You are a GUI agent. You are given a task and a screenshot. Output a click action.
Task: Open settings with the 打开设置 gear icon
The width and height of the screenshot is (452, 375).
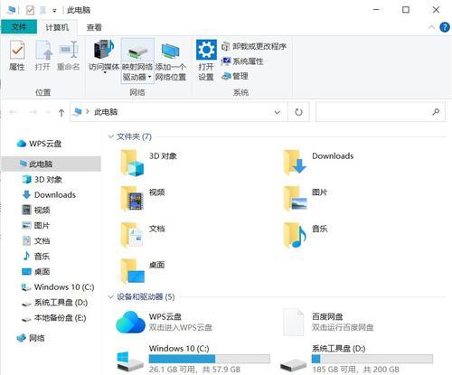[206, 61]
